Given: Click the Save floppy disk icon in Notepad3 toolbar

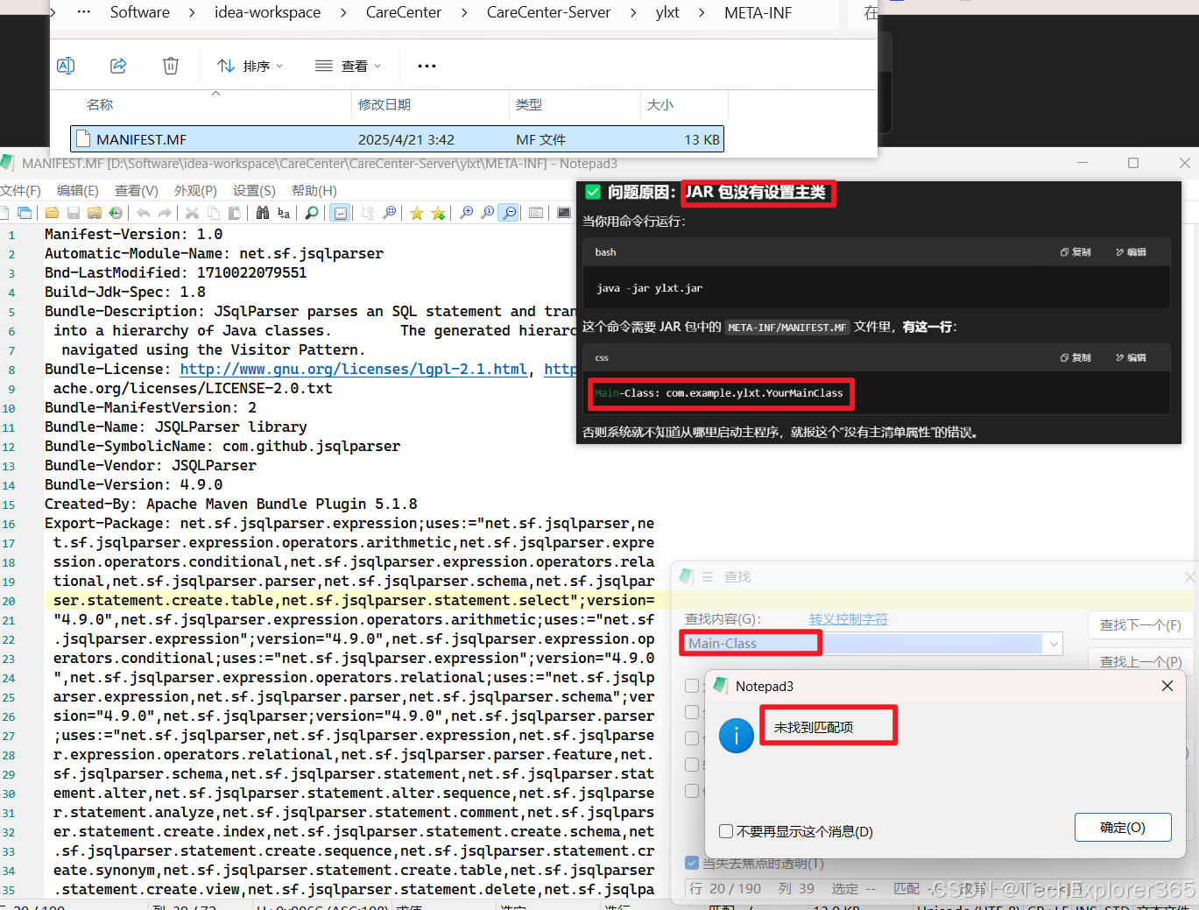Looking at the screenshot, I should (x=74, y=213).
